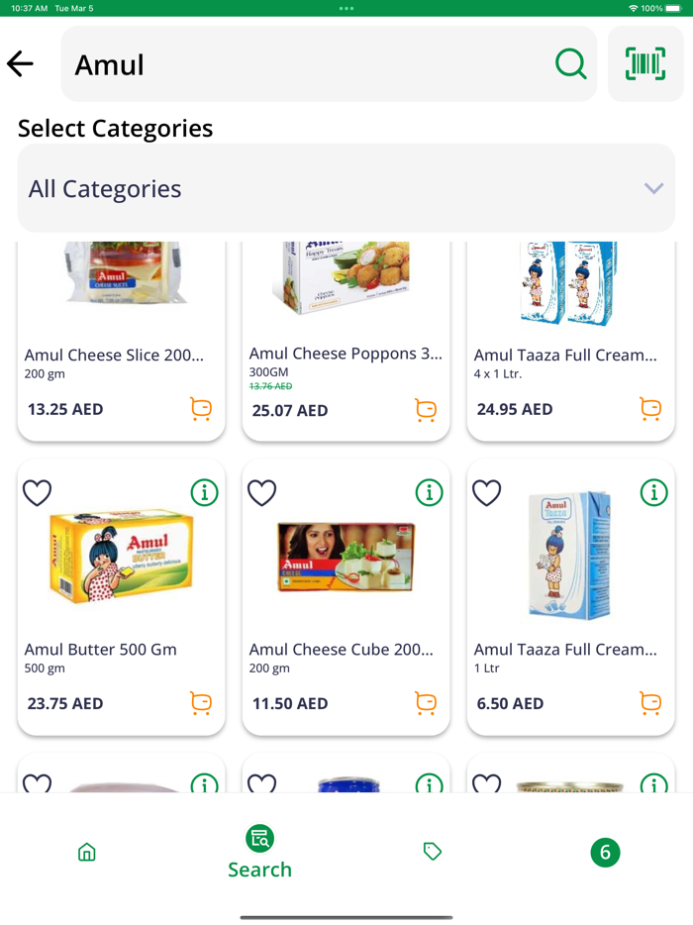
Task: Favorite the Amul Taaza Full Cream 1 Ltr
Action: [x=486, y=492]
